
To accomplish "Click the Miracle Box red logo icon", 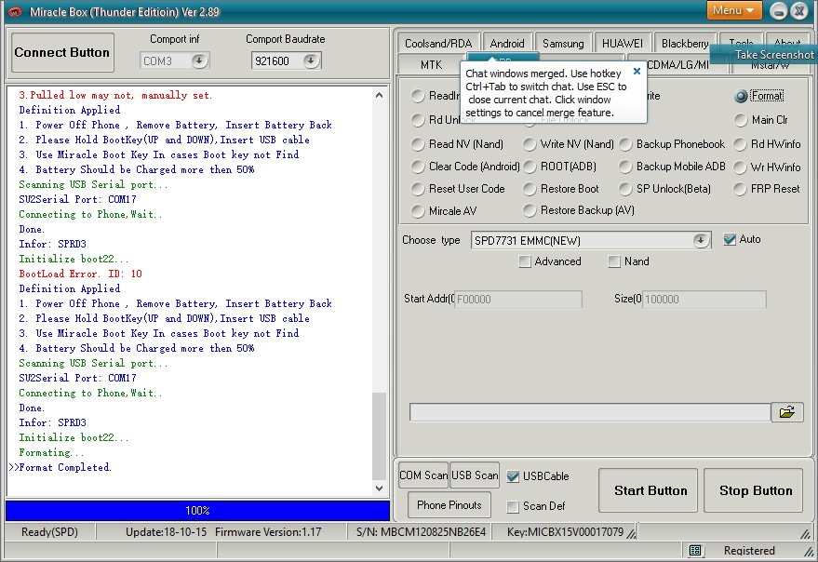I will [x=15, y=11].
